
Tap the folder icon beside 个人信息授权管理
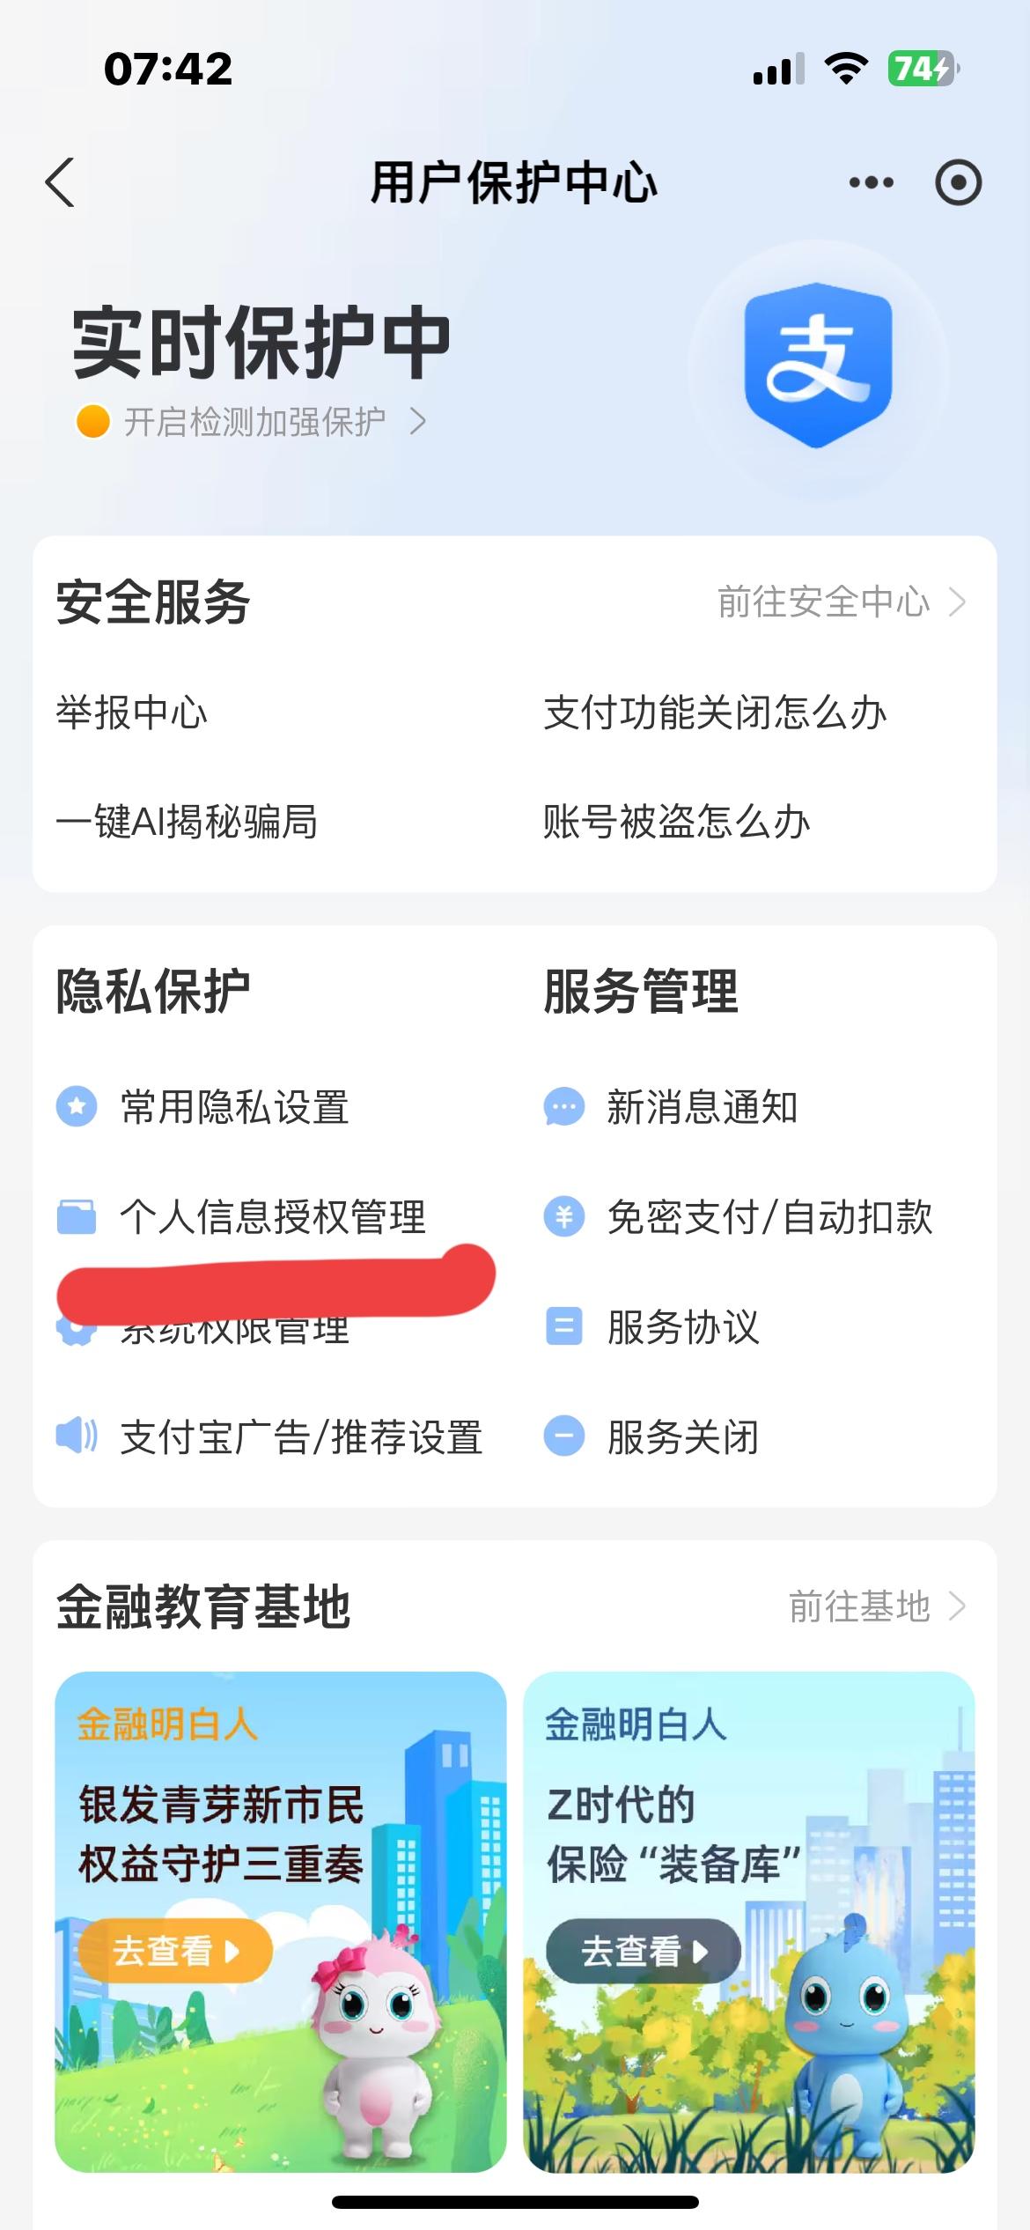77,1217
